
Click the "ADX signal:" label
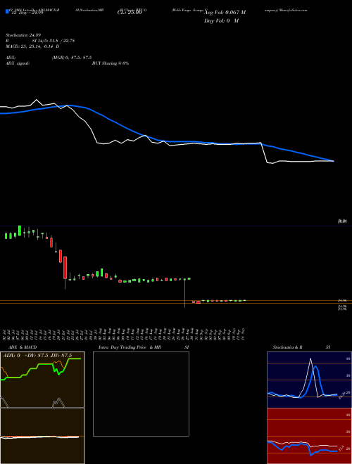coord(17,63)
